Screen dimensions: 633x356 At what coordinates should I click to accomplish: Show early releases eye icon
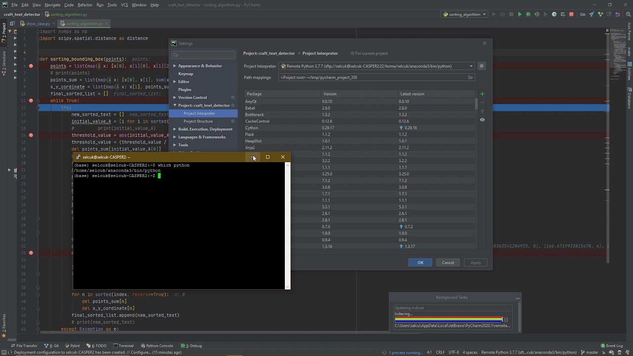point(482,120)
